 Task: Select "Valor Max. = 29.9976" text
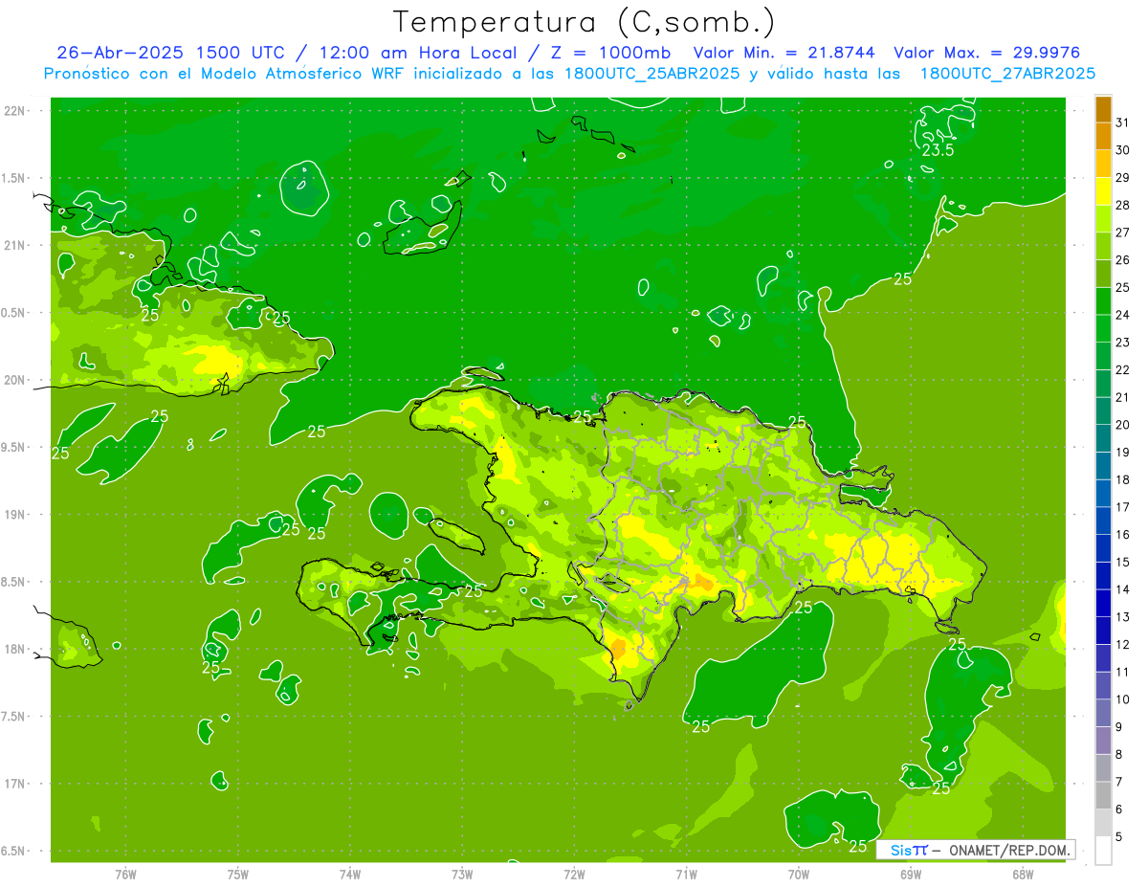click(987, 53)
